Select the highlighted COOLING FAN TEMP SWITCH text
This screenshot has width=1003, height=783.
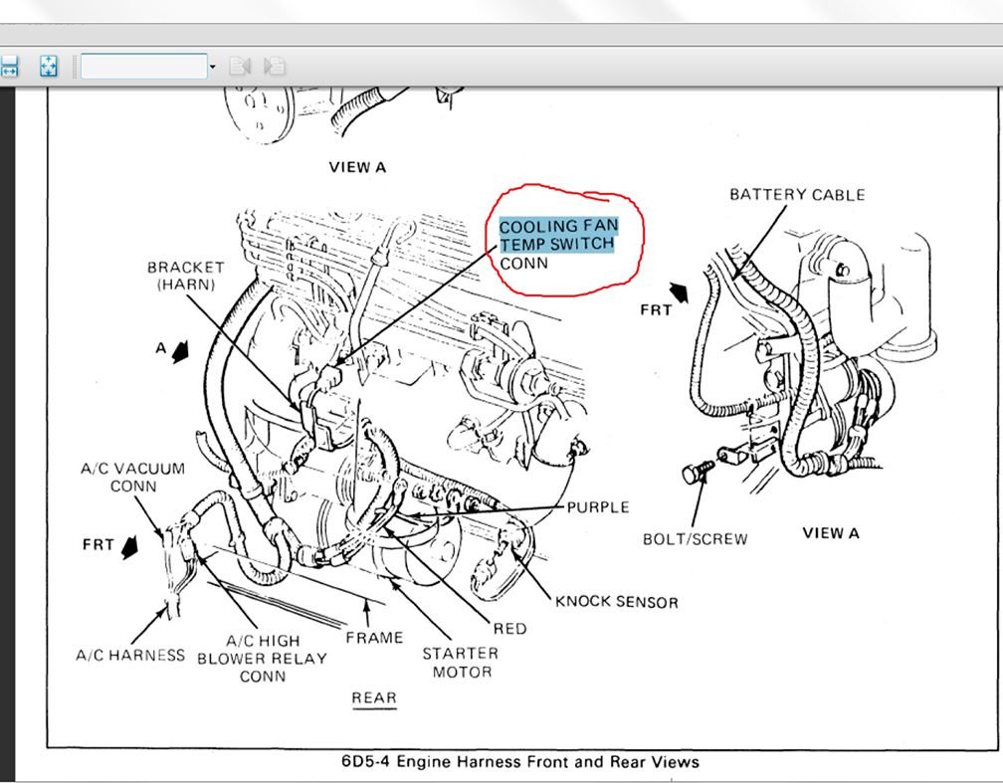(558, 234)
